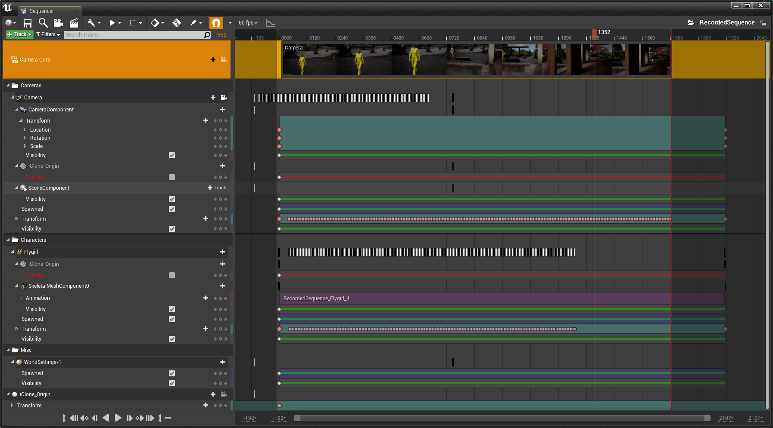Viewport: 773px width, 428px height.
Task: Click the plus icon on Flygirl row
Action: [x=222, y=252]
